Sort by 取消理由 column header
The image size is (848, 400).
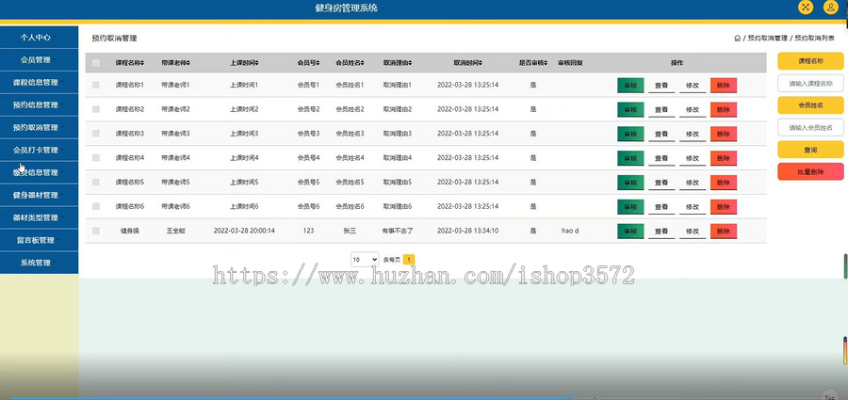point(398,63)
